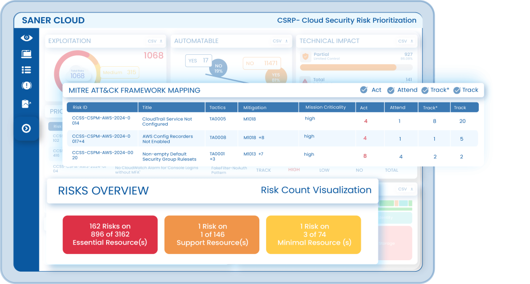Open the clipboard report icon in sidebar
The width and height of the screenshot is (530, 284).
(26, 104)
